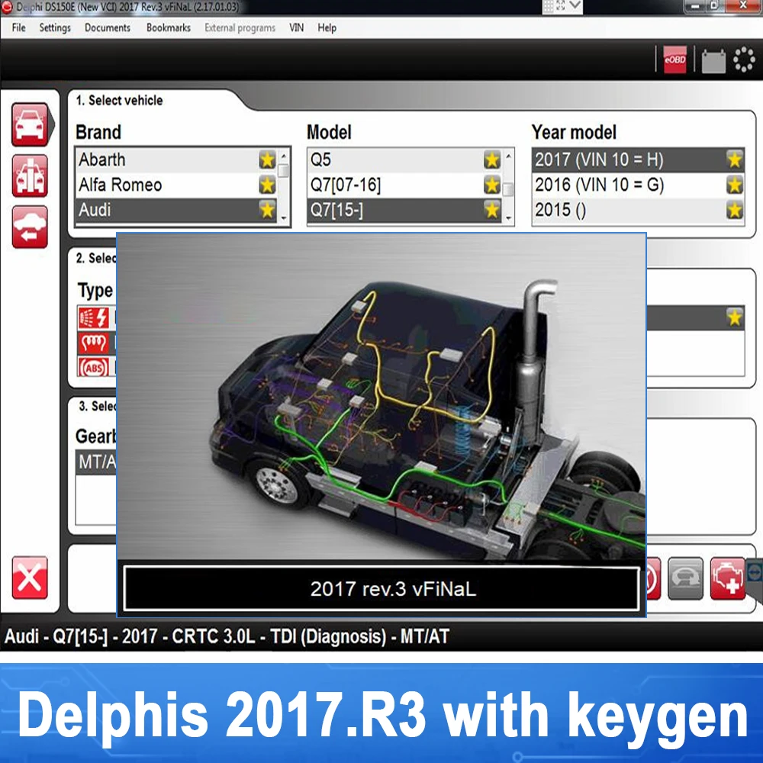Open the starred dropdown in section 2
This screenshot has width=763, height=763.
pos(733,317)
